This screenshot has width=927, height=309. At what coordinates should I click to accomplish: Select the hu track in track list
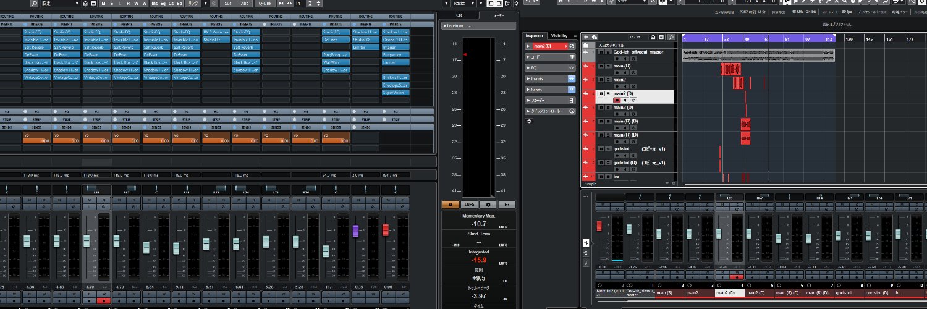tap(616, 176)
